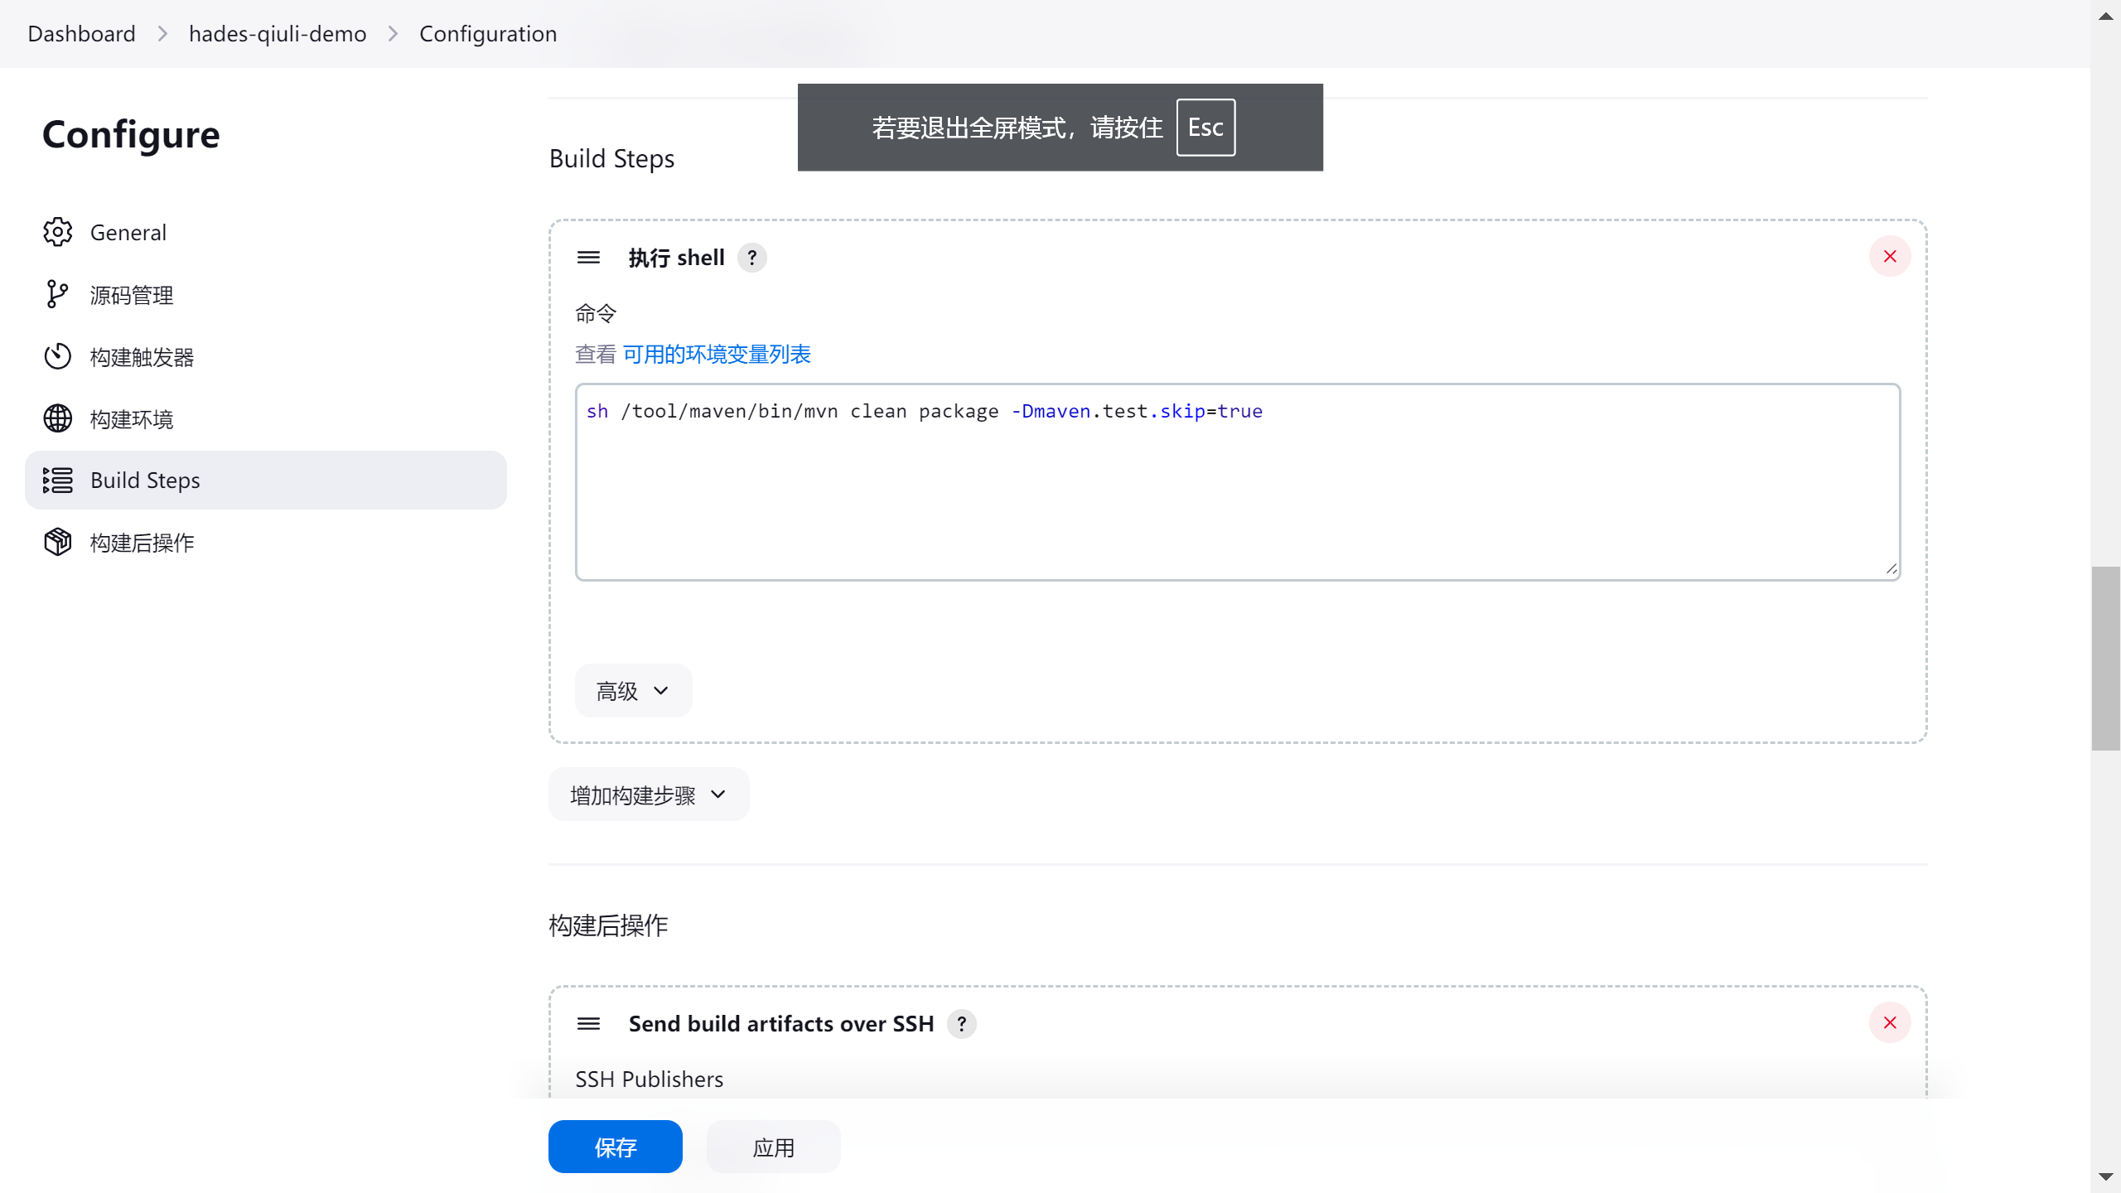Open help for 执行 shell step
The width and height of the screenshot is (2121, 1193).
(x=751, y=258)
